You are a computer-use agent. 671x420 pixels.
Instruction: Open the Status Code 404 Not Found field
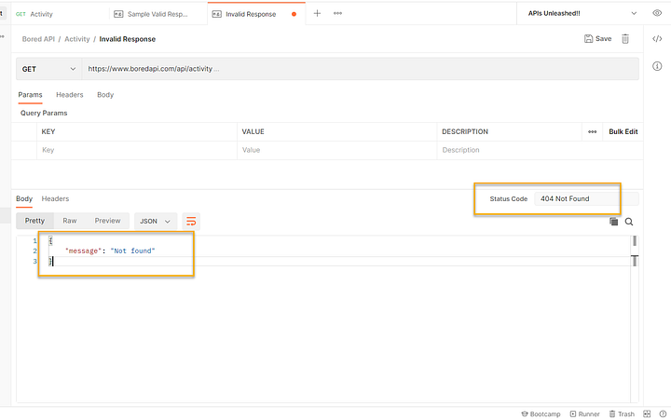[x=586, y=199]
